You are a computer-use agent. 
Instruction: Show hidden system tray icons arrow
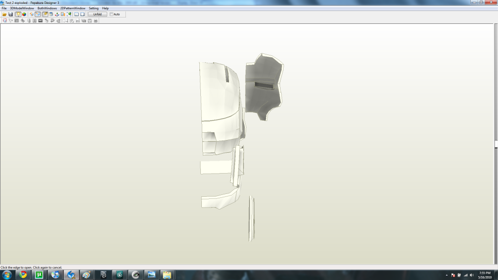446,275
